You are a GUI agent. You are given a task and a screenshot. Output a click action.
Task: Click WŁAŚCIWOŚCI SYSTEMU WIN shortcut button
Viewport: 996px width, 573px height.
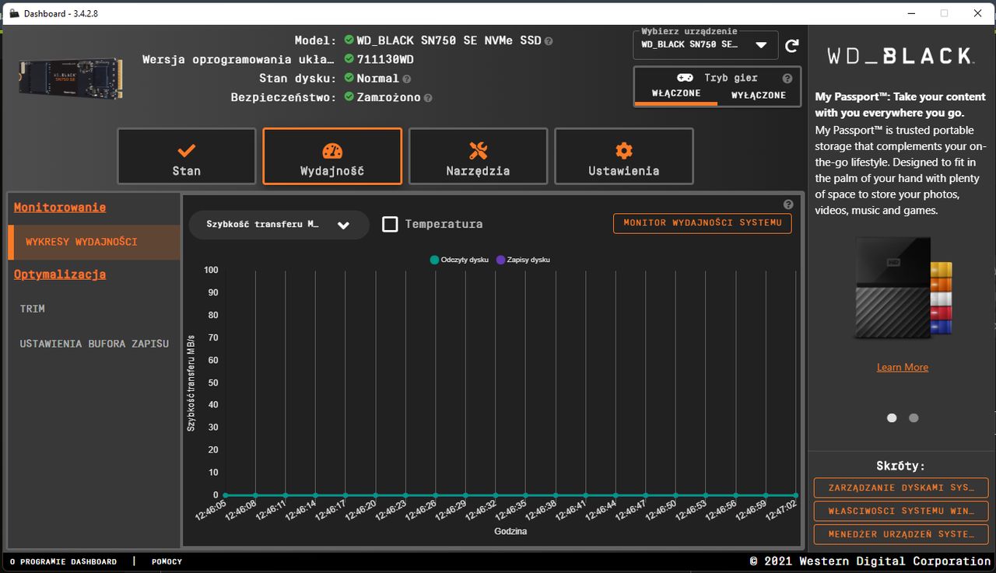[x=901, y=511]
